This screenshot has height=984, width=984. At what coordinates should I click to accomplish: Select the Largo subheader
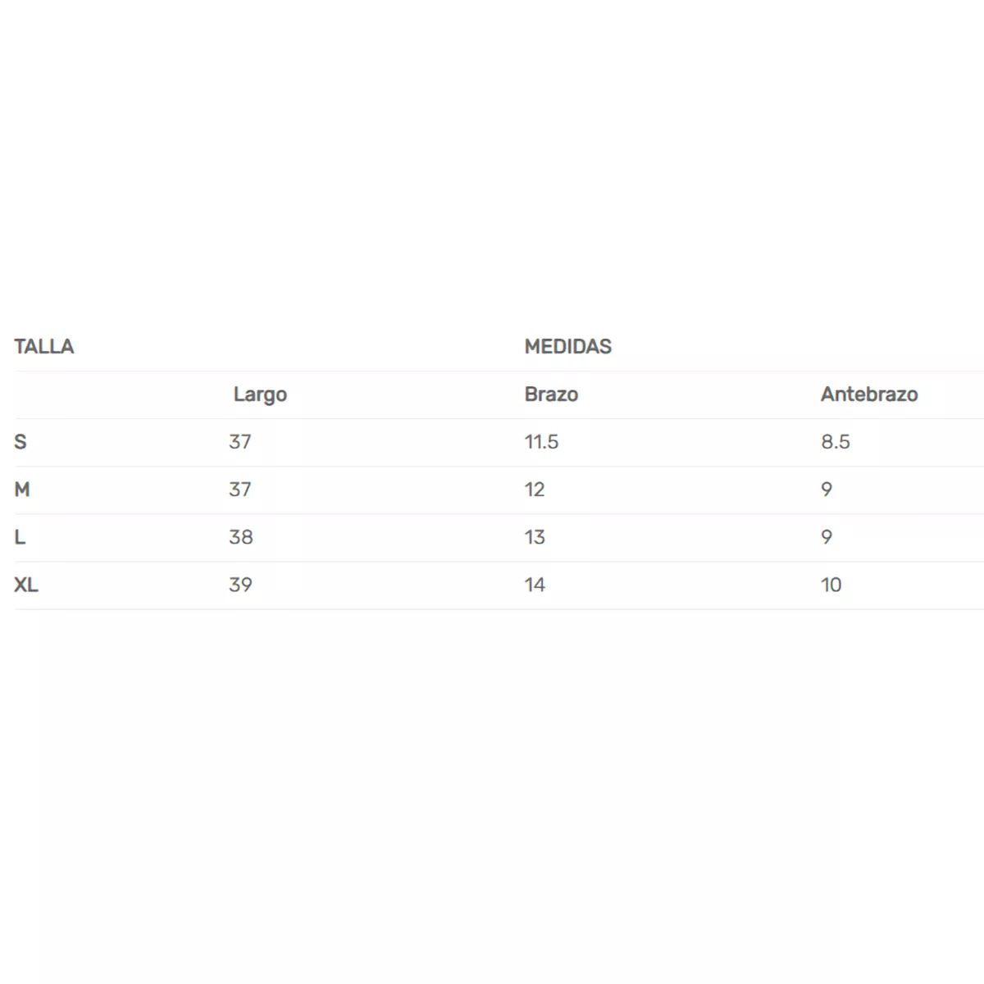coord(260,395)
